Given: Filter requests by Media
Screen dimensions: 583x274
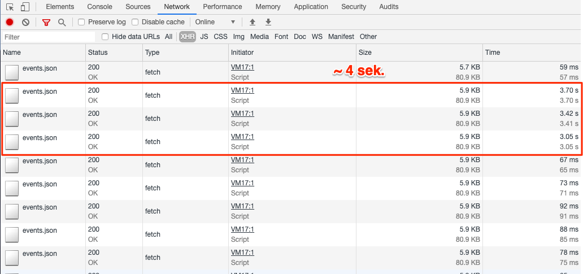Looking at the screenshot, I should (259, 37).
